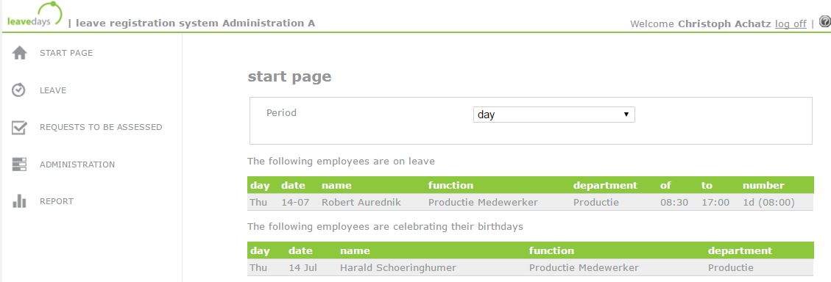Viewport: 831px width, 282px height.
Task: Click the Requests to be assessed checkbox icon
Action: (19, 127)
